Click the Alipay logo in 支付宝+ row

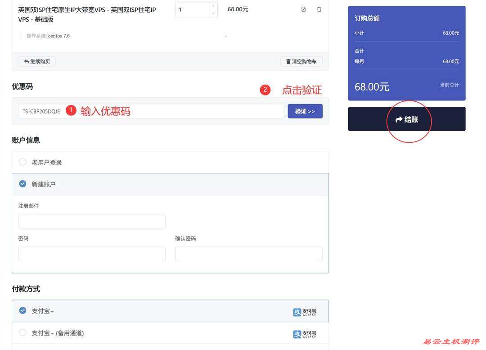click(x=305, y=311)
